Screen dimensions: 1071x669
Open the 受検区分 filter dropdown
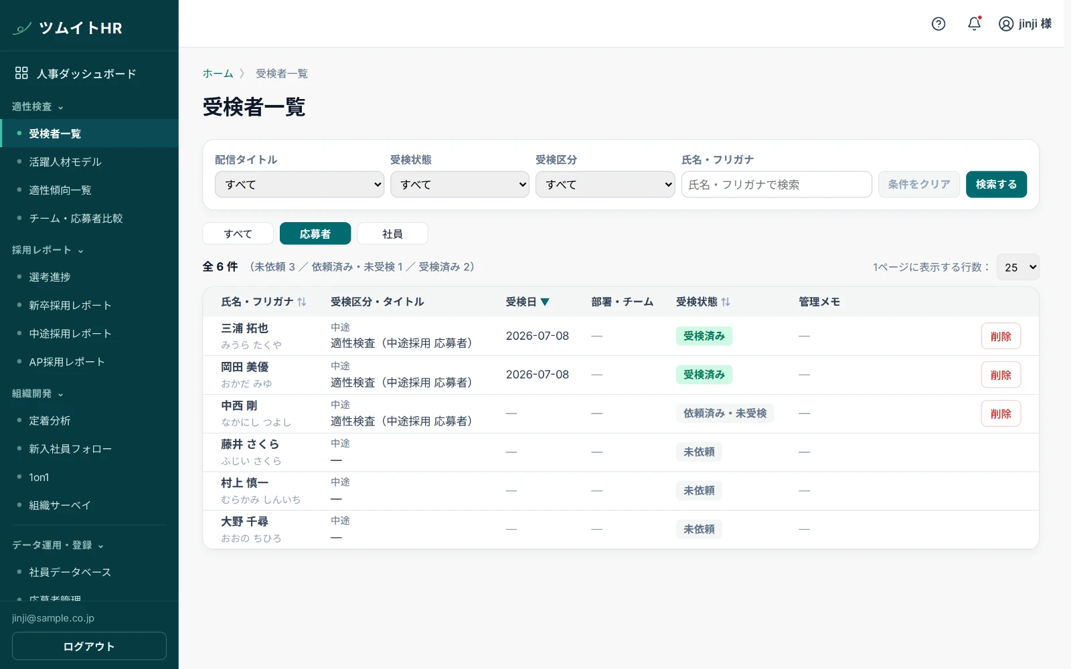point(605,185)
